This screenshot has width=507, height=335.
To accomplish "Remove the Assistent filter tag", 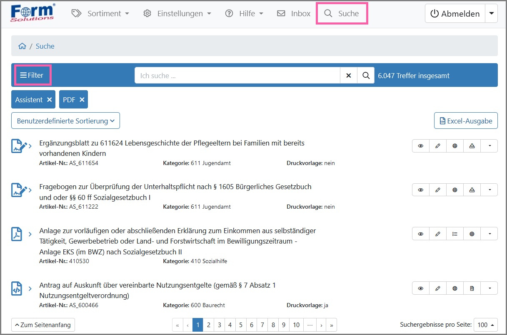I will click(50, 100).
